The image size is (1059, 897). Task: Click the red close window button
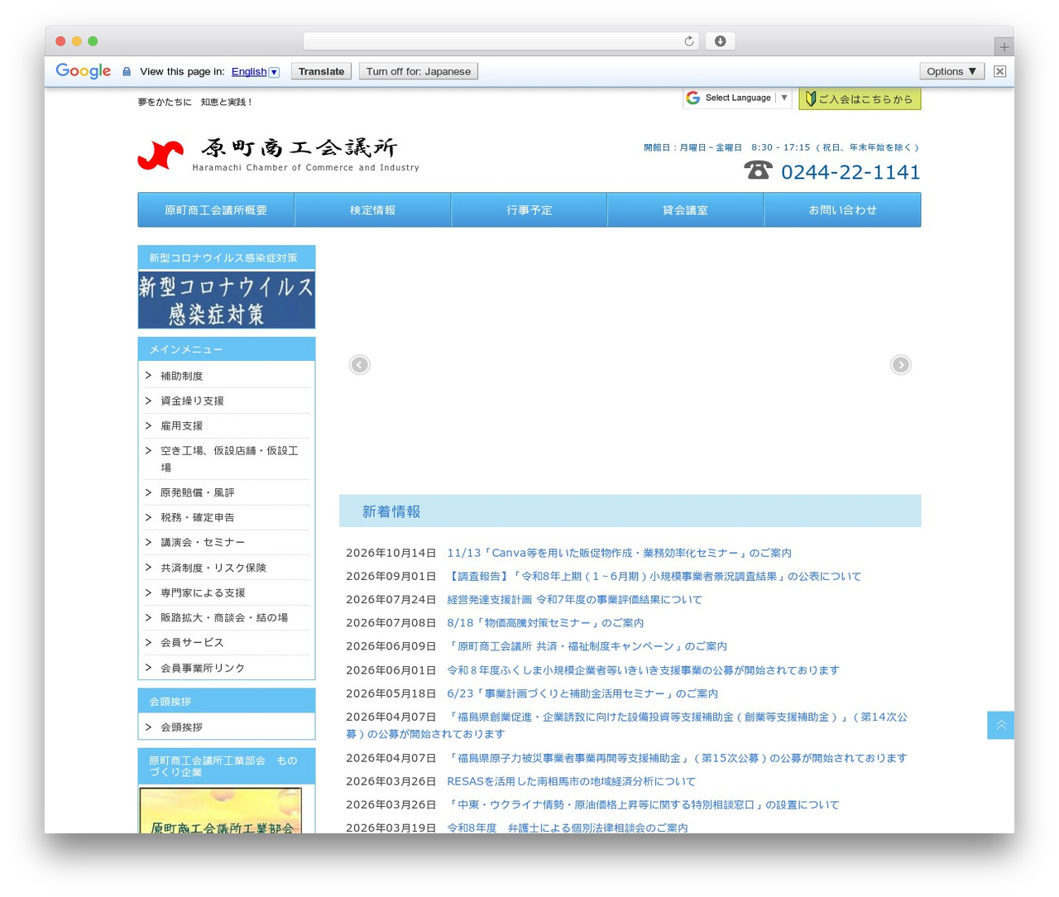point(60,41)
